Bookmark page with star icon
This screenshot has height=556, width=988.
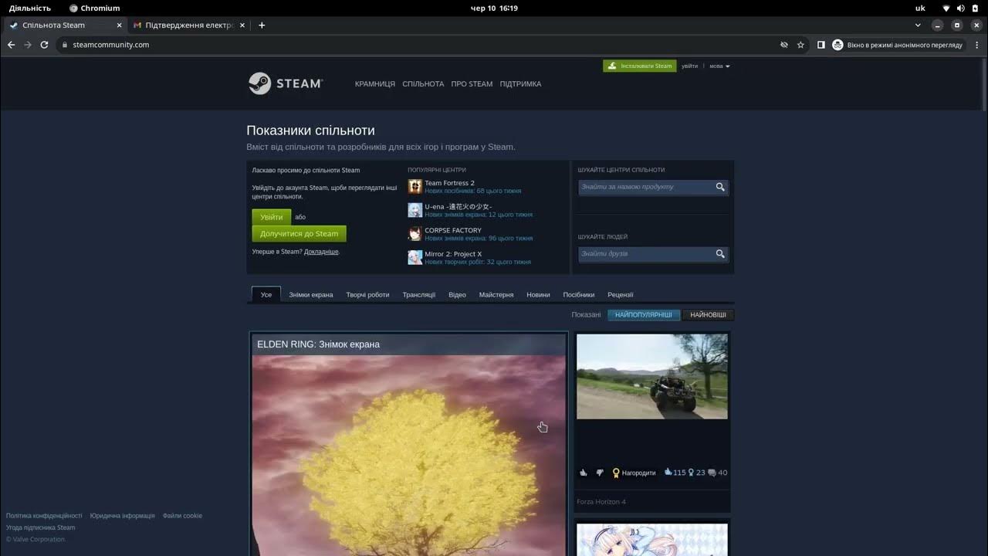click(800, 45)
